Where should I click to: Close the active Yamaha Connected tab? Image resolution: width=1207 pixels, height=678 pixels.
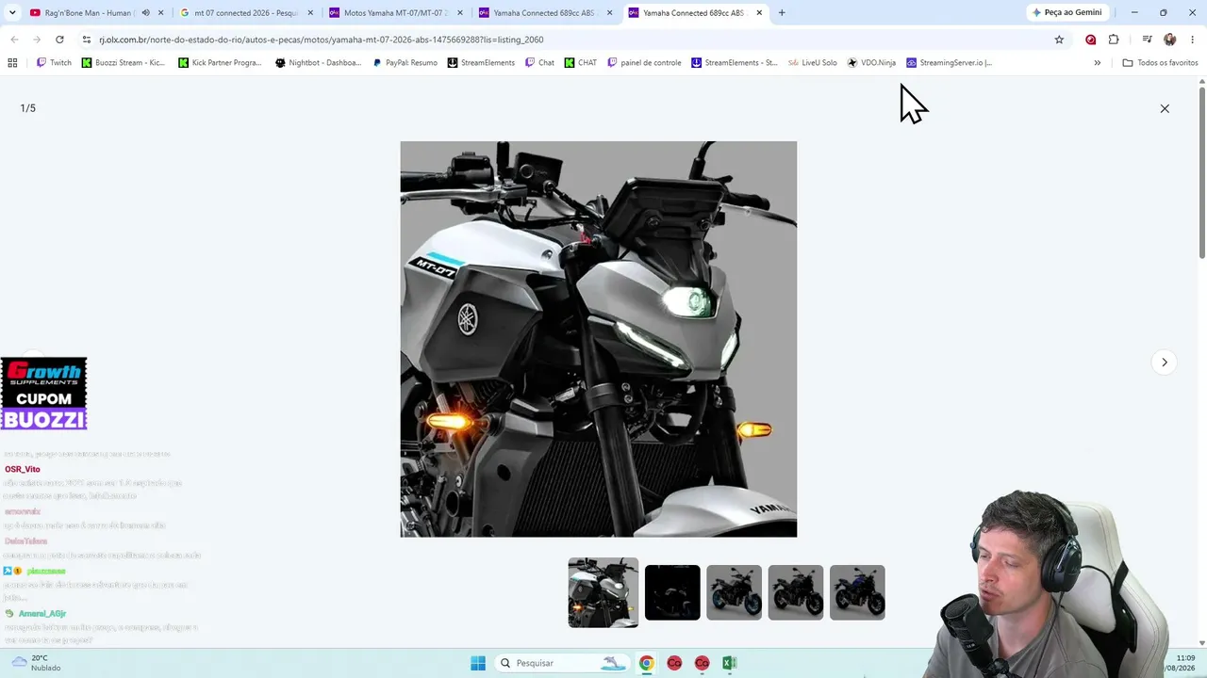pyautogui.click(x=759, y=13)
